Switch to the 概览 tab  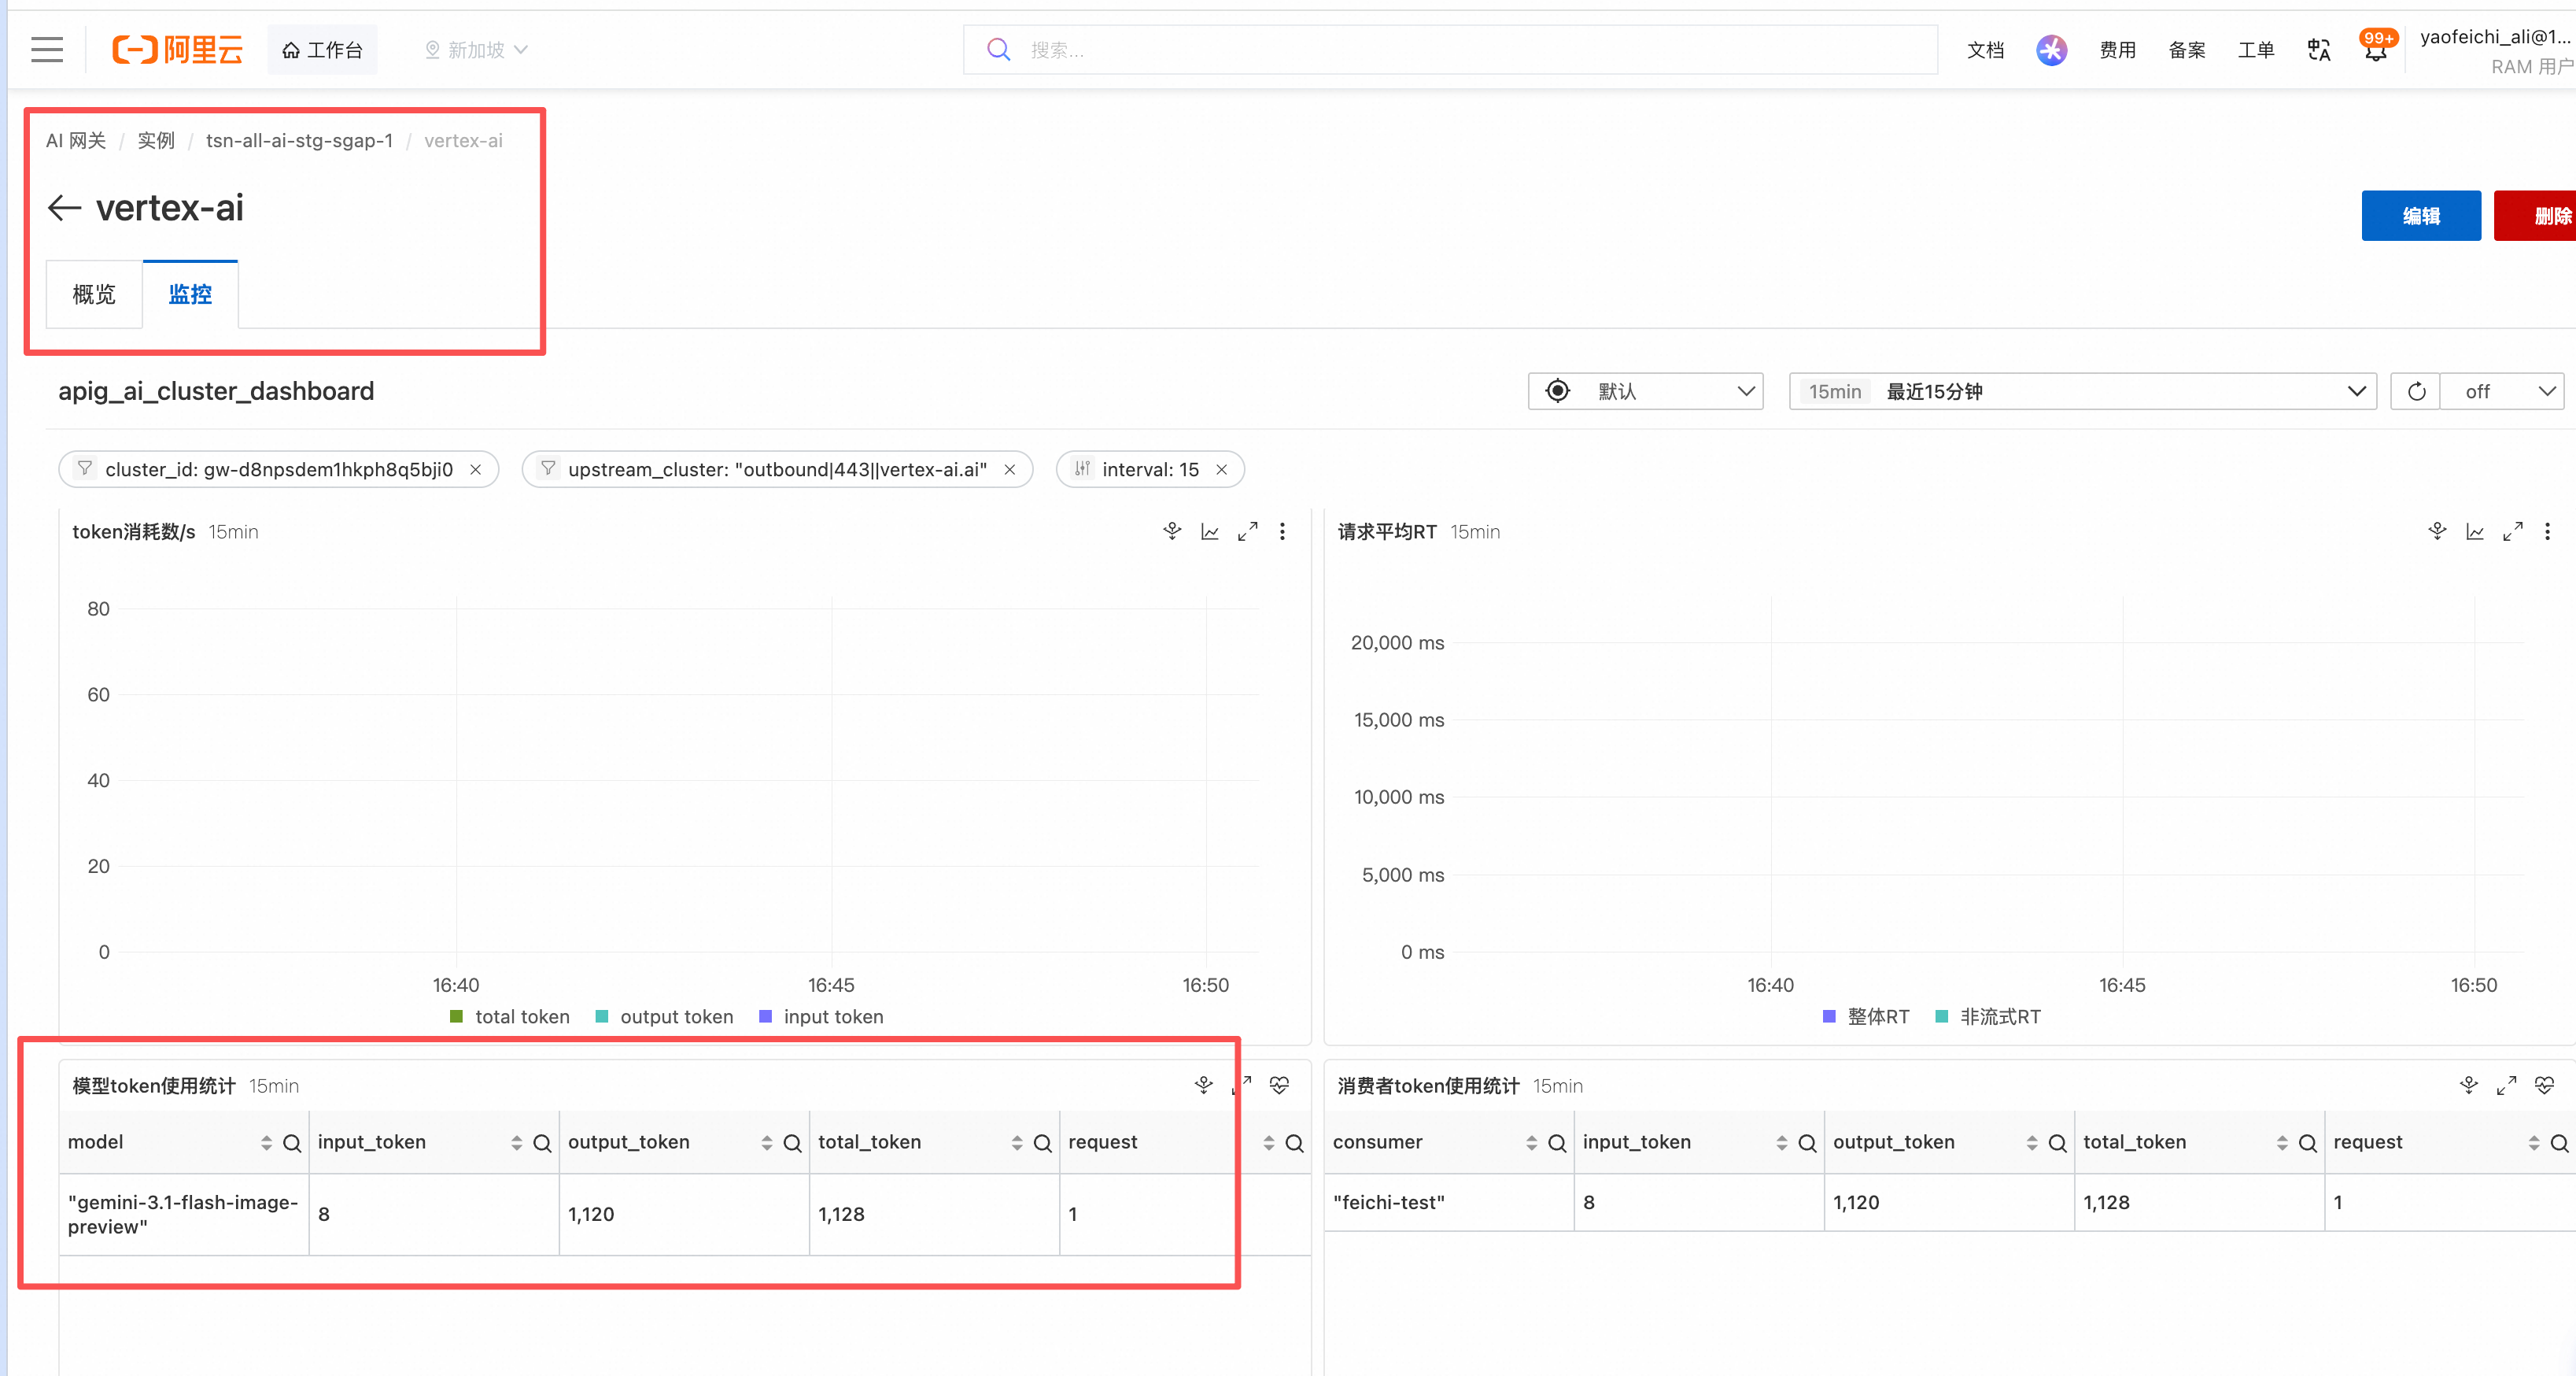pyautogui.click(x=94, y=294)
